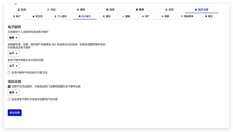Click the 保存变更 button
This screenshot has height=132, width=233.
[15, 113]
